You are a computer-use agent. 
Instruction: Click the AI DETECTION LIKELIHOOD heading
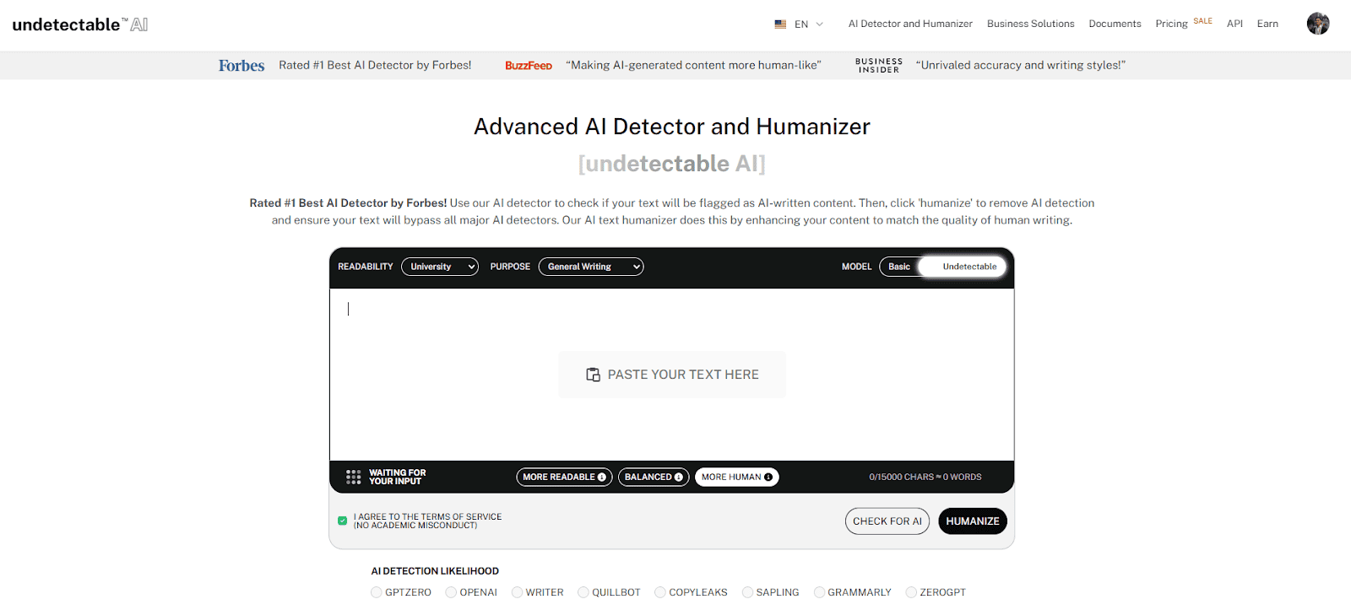(435, 571)
